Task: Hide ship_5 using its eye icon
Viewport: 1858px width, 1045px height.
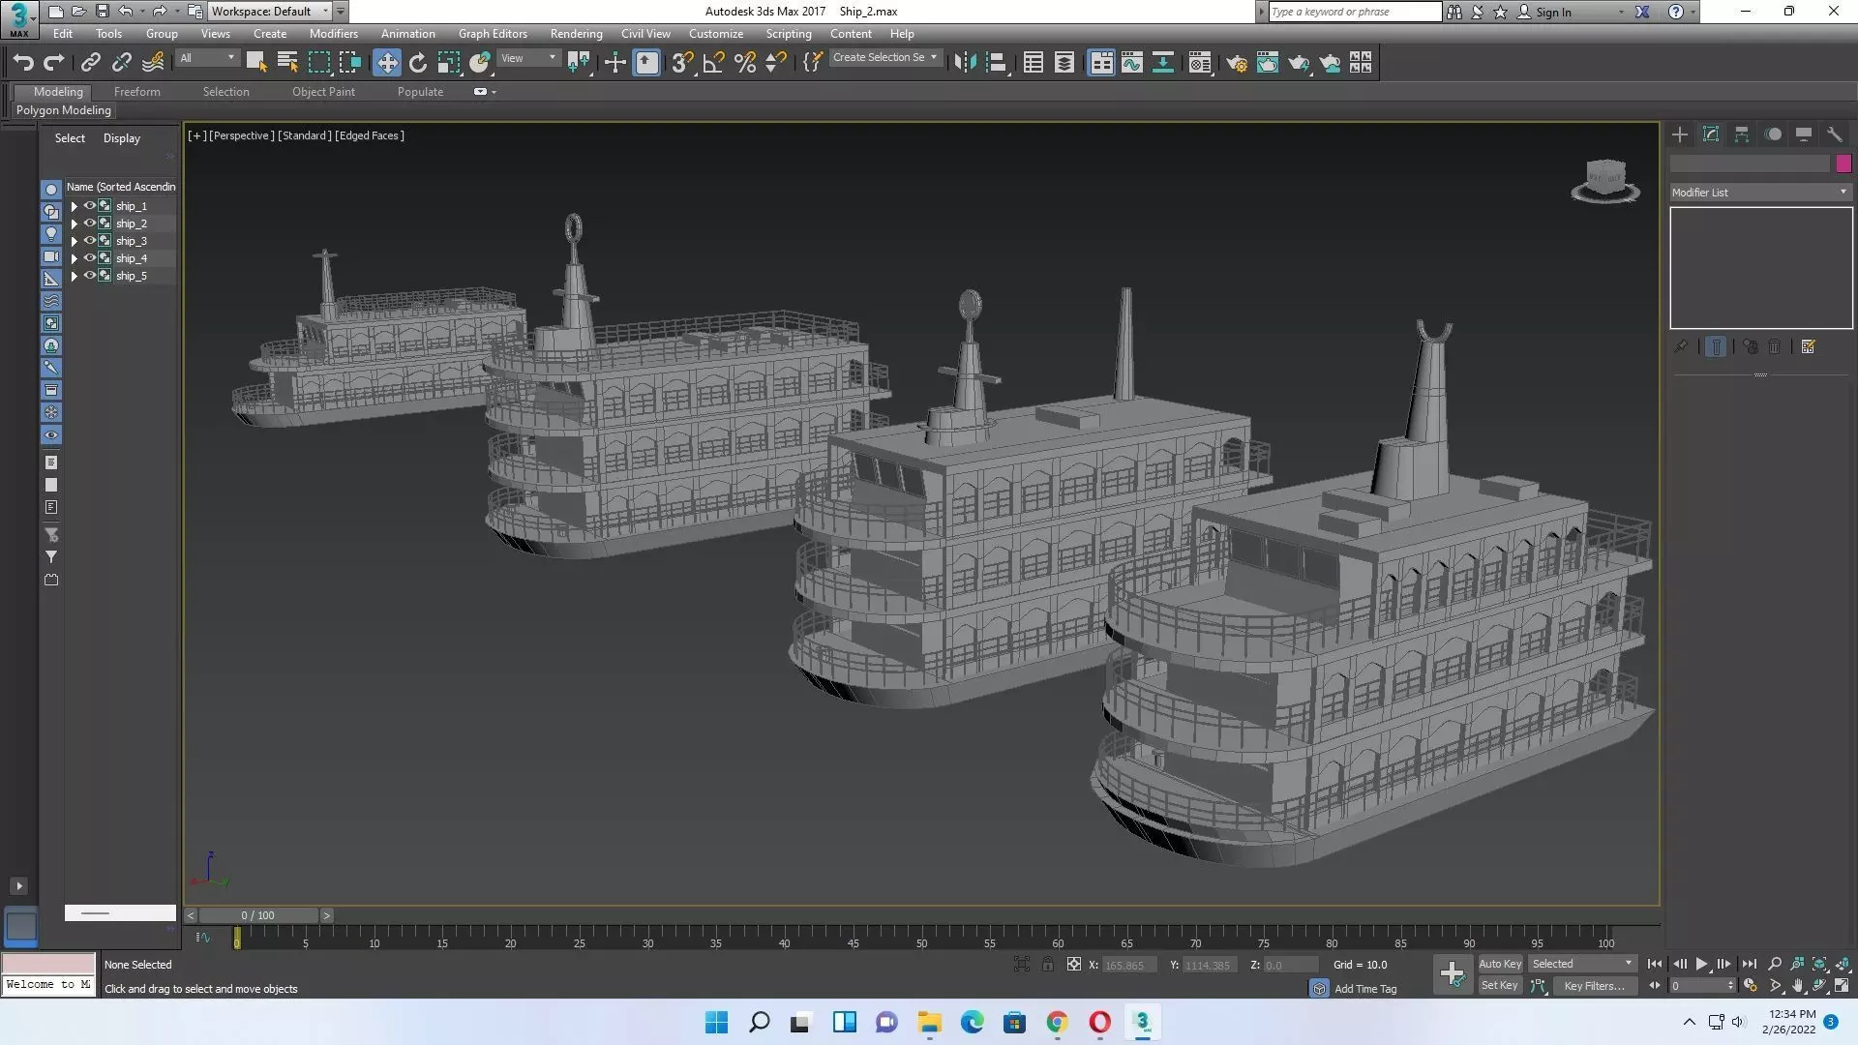Action: pyautogui.click(x=89, y=276)
